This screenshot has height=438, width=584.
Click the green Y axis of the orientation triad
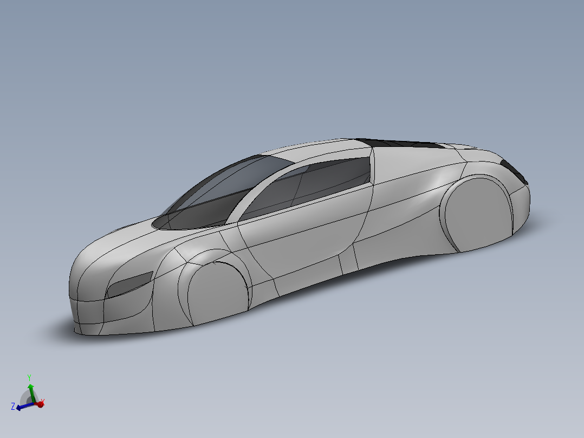[31, 393]
